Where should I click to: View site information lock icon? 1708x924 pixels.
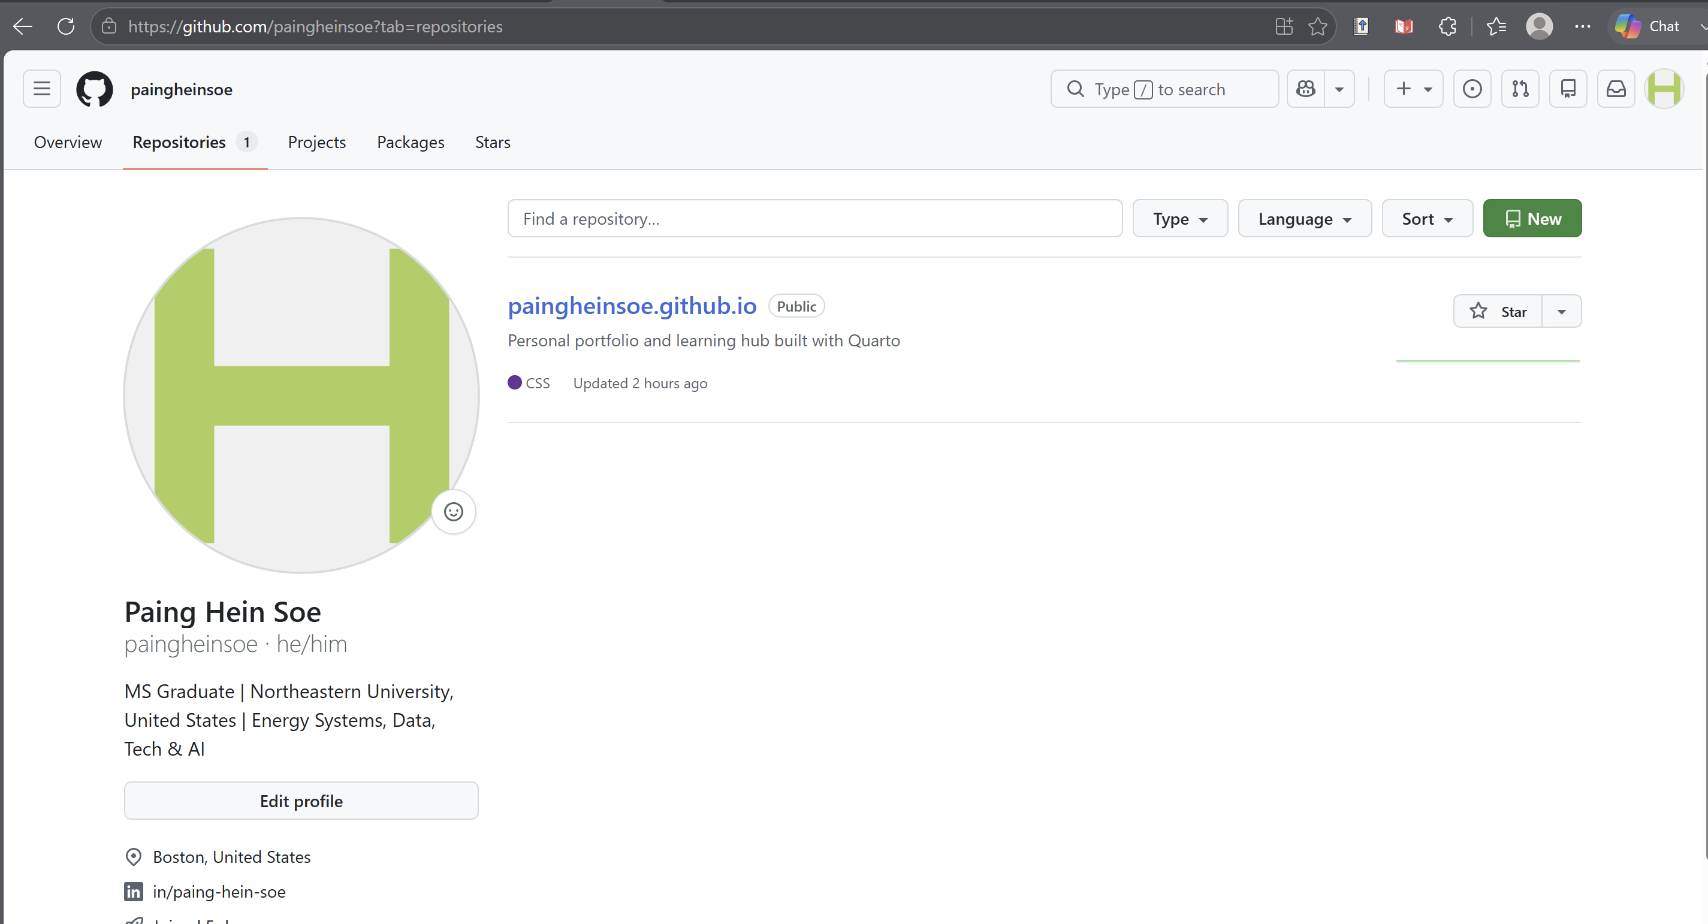click(x=110, y=26)
